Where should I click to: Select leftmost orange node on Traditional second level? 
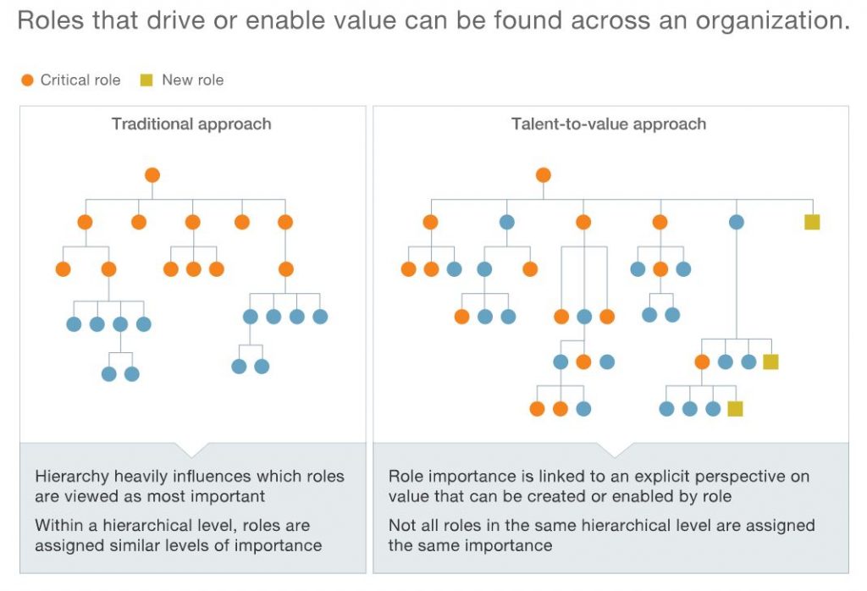coord(85,222)
